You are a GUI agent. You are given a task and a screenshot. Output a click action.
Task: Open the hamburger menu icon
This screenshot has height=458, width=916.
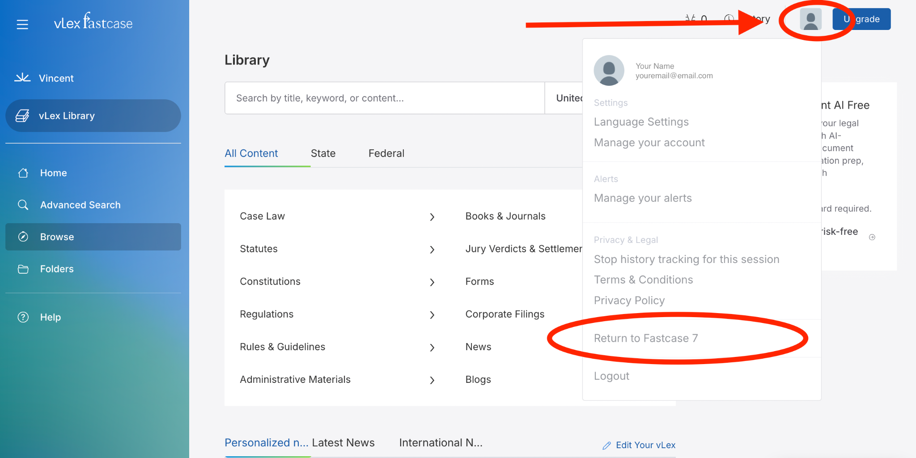(x=22, y=24)
